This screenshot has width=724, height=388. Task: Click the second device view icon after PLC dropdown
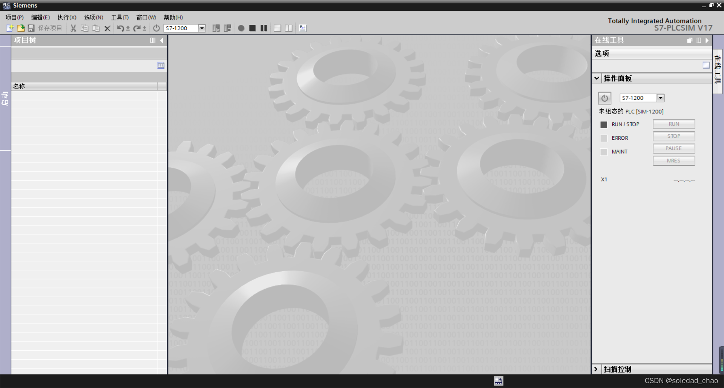point(227,28)
